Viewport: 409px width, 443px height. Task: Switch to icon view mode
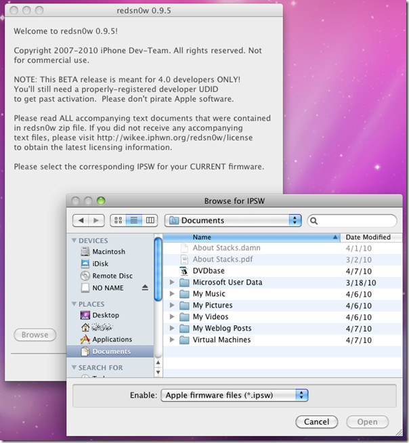tap(119, 220)
